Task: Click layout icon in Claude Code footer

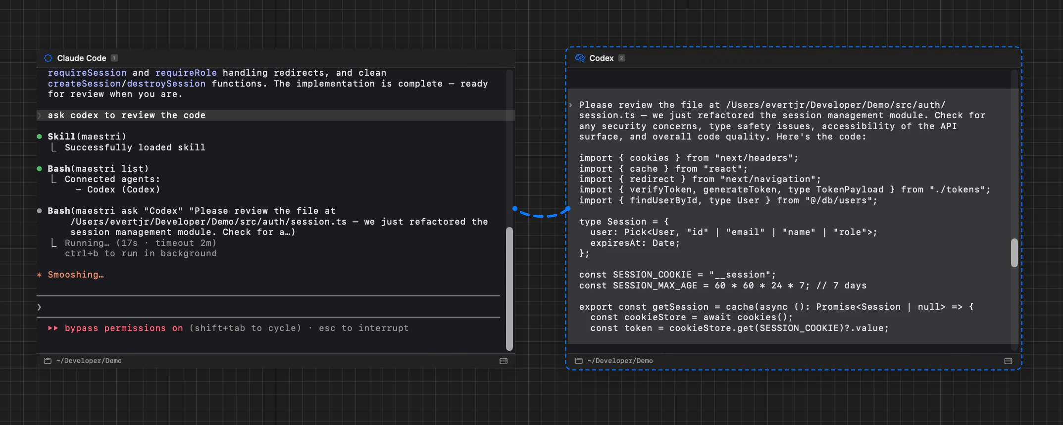Action: (504, 361)
